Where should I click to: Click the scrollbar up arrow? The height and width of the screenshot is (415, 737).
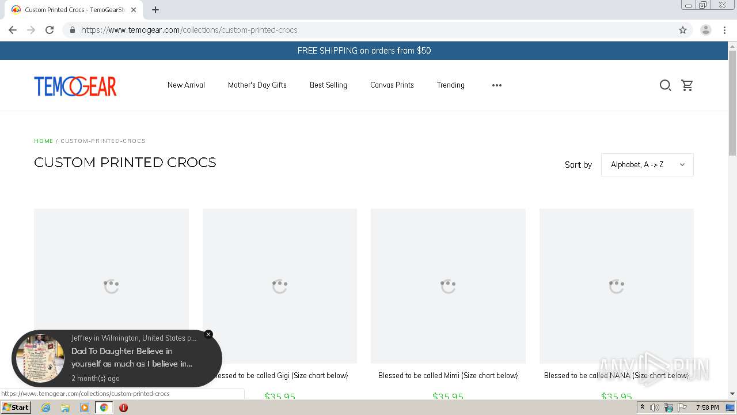732,46
